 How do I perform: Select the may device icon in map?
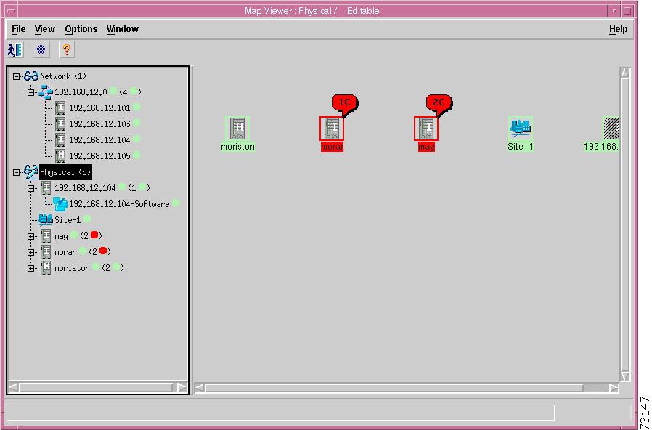click(426, 129)
